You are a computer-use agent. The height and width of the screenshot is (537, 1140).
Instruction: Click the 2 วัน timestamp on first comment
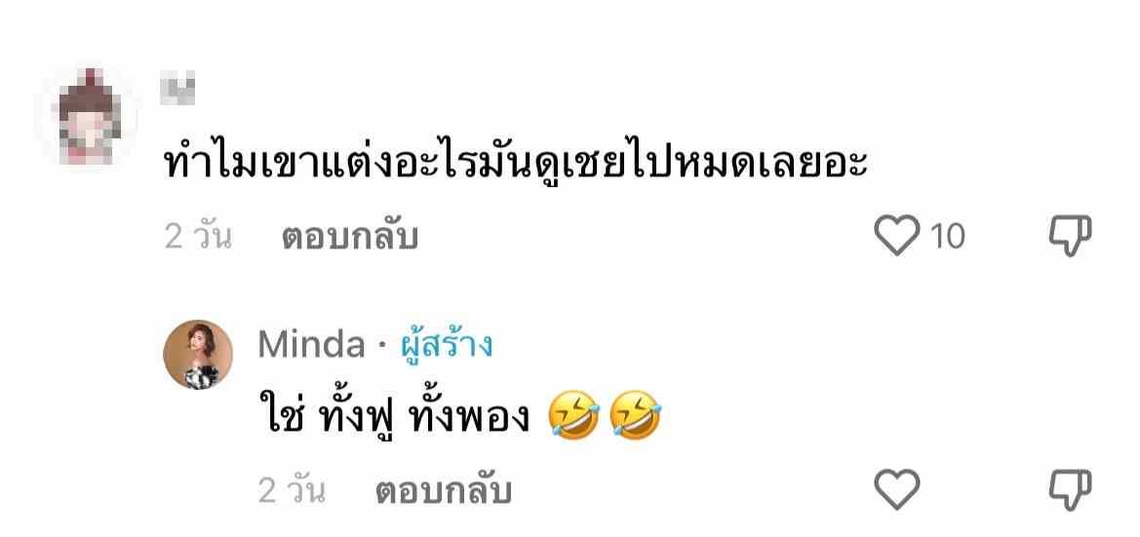click(198, 237)
